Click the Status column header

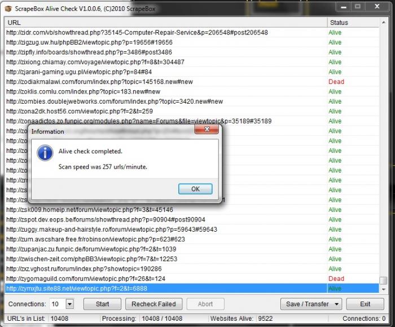353,23
